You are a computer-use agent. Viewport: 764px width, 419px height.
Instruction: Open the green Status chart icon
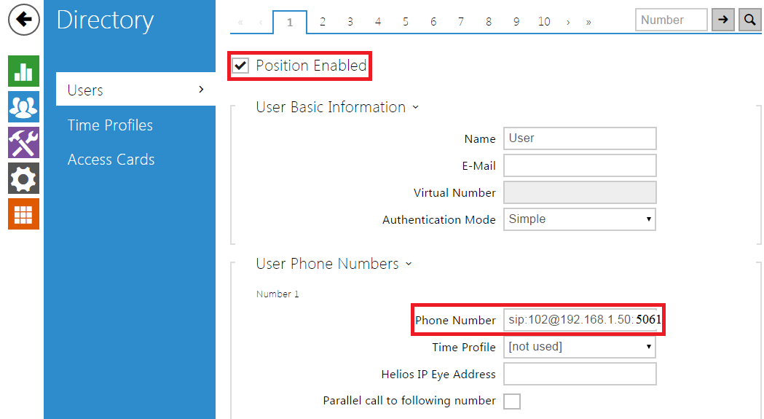point(23,71)
